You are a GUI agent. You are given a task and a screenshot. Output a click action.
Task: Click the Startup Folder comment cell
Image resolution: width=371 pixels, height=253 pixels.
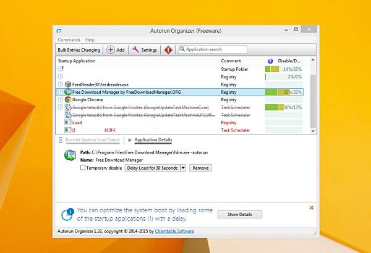234,69
